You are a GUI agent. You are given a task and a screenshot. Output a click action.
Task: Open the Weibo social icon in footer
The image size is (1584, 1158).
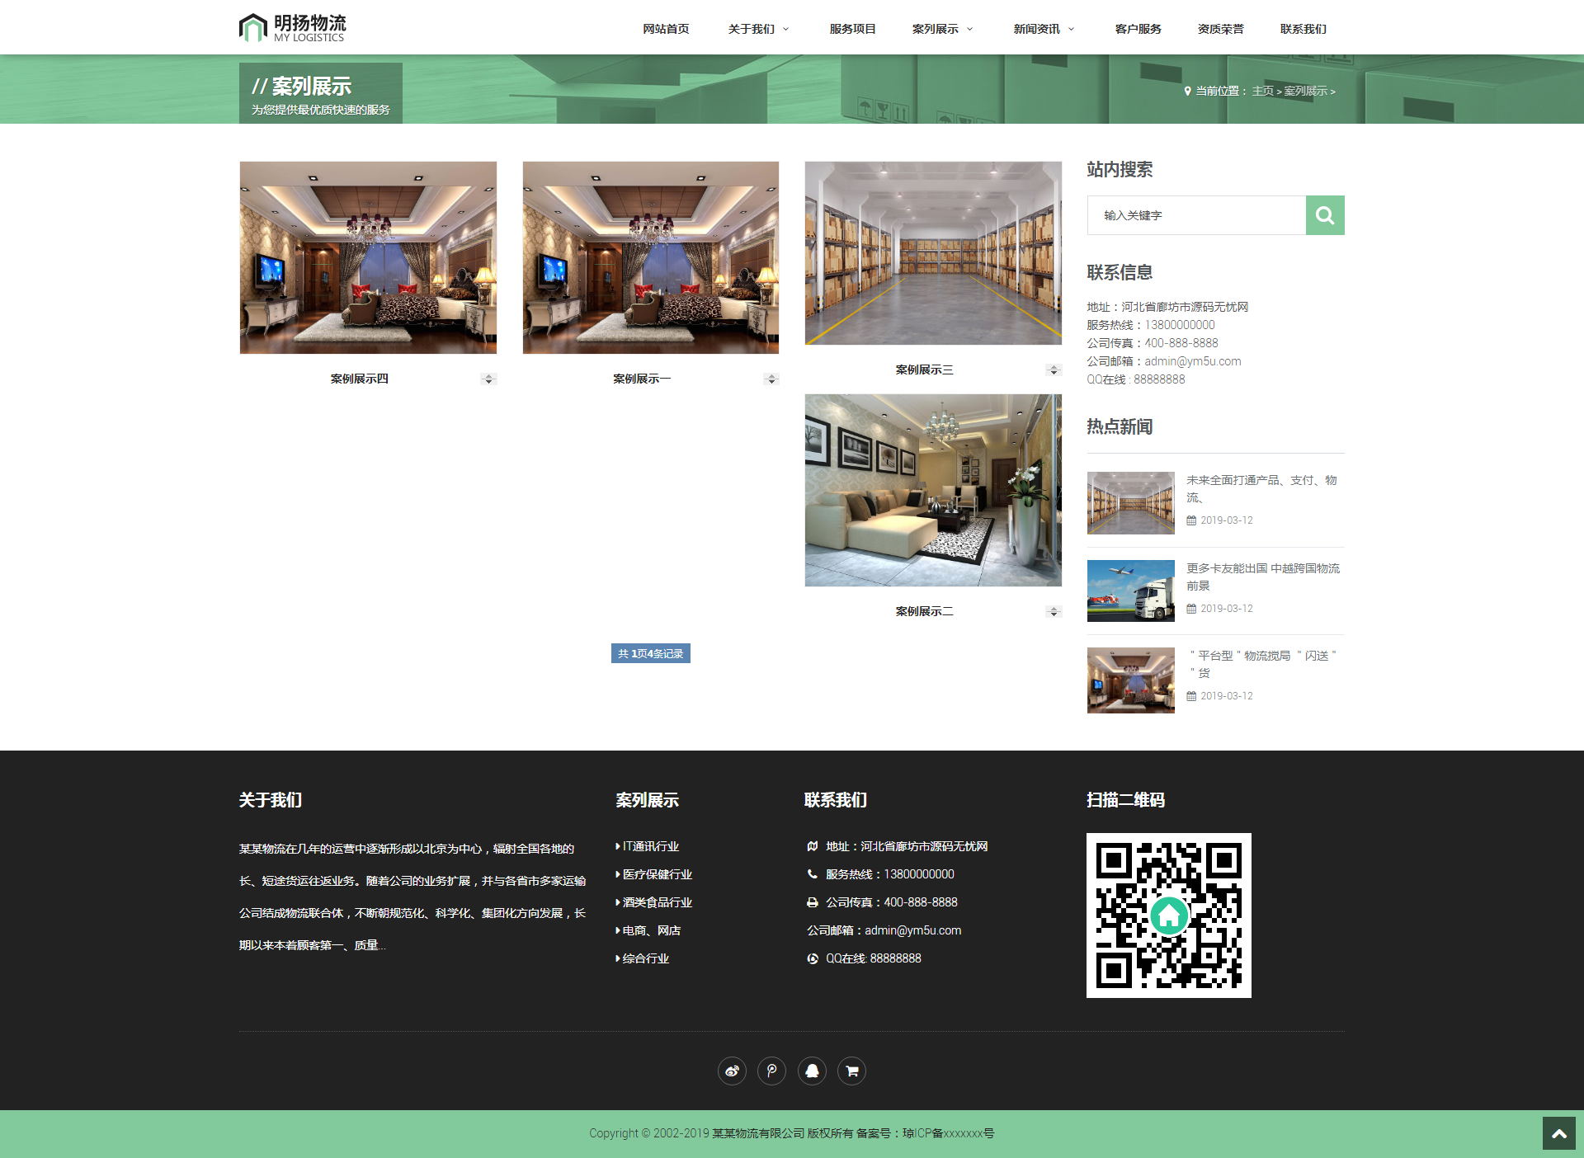click(732, 1071)
